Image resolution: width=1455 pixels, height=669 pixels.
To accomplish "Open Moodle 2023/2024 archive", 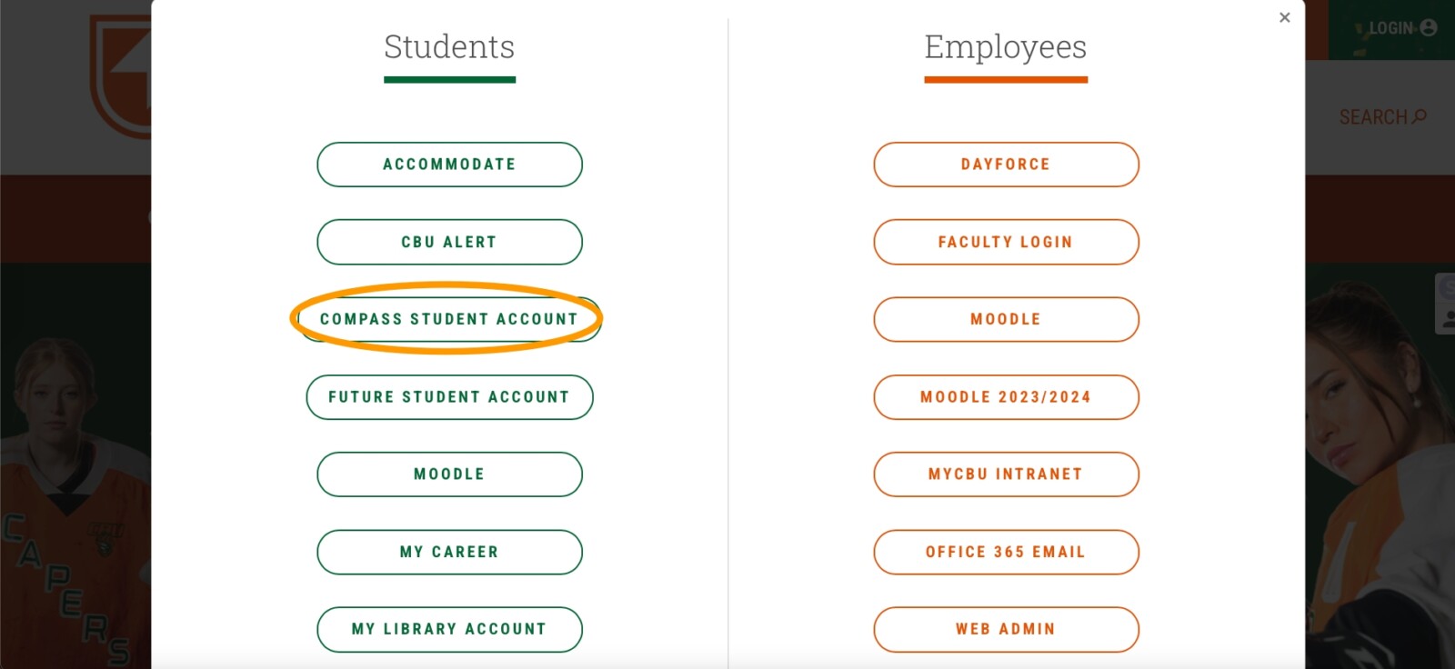I will click(x=1006, y=397).
